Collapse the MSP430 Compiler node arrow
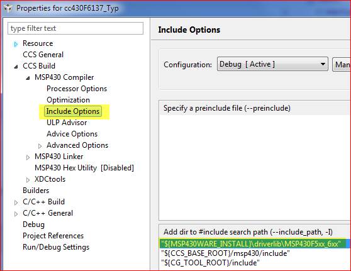The height and width of the screenshot is (271, 351). pos(28,78)
